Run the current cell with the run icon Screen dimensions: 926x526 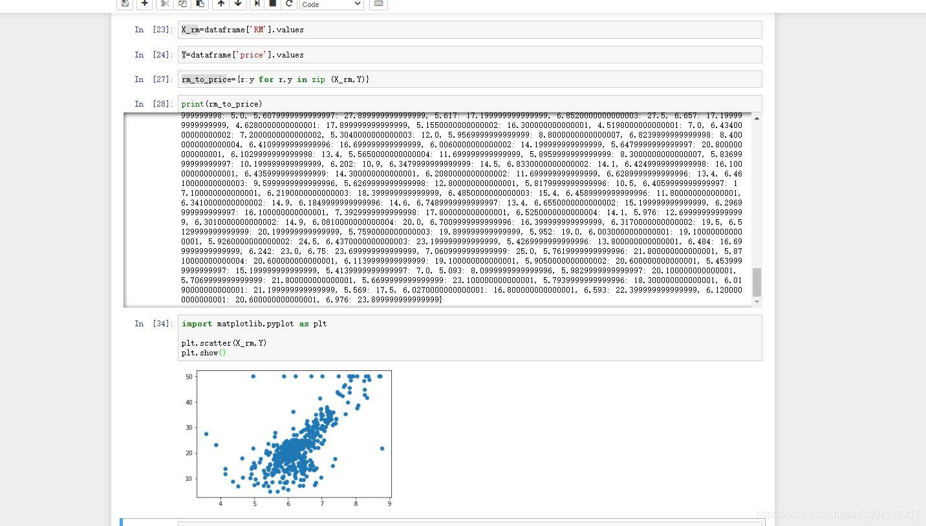tap(257, 4)
